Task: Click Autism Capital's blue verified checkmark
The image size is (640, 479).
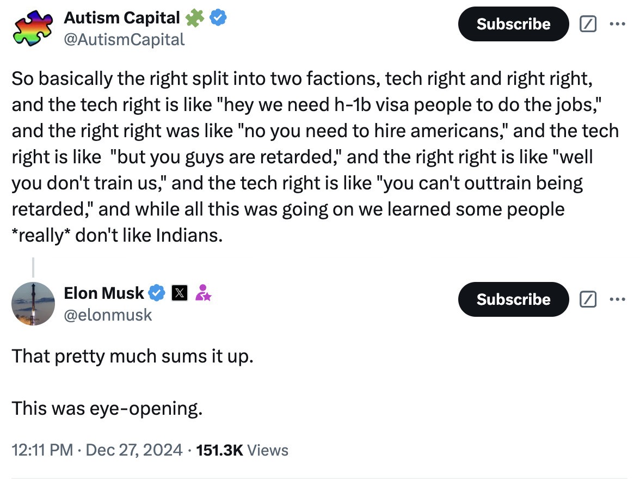Action: tap(218, 18)
